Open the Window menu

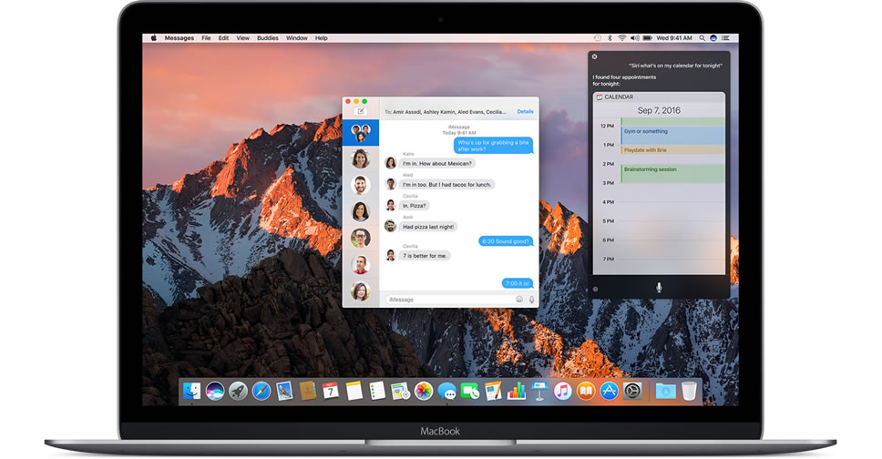pyautogui.click(x=296, y=38)
